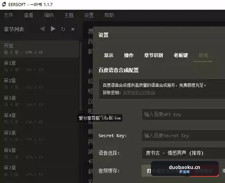Select the 第1章 chapter entry
The width and height of the screenshot is (225, 183).
[x=39, y=66]
